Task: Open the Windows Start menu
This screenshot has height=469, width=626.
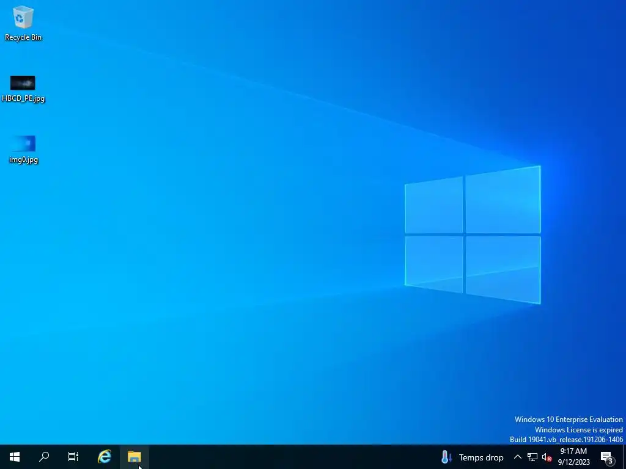Action: tap(15, 457)
